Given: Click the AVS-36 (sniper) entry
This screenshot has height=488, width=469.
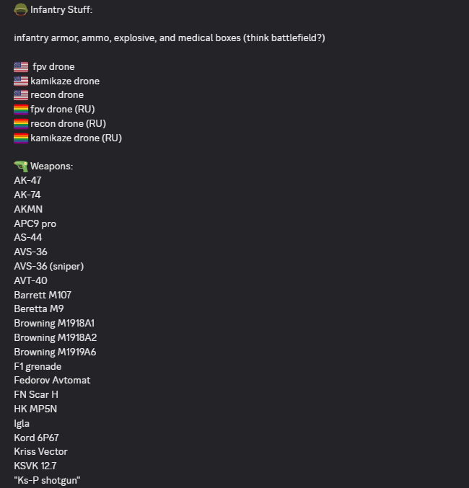Looking at the screenshot, I should pos(48,266).
